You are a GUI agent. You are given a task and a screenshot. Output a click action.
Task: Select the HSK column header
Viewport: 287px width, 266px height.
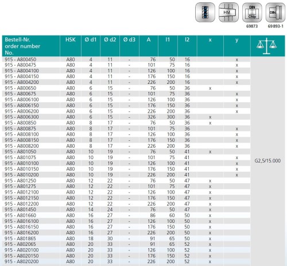click(71, 40)
